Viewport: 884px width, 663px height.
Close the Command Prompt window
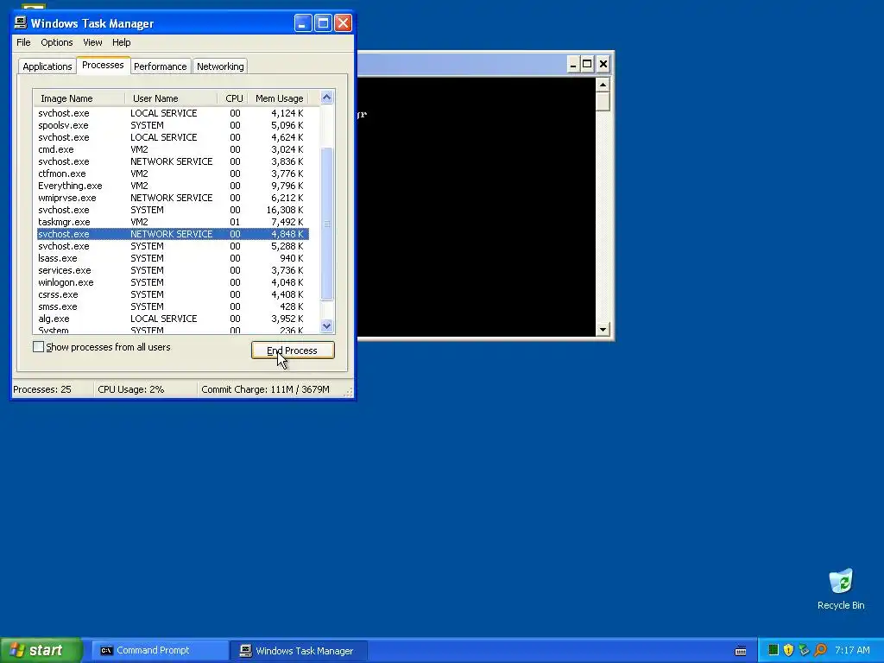(603, 64)
